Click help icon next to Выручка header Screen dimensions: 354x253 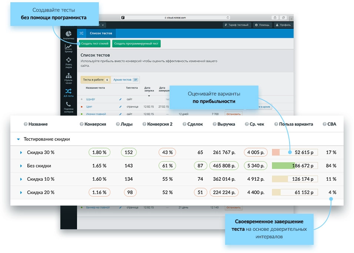214,124
